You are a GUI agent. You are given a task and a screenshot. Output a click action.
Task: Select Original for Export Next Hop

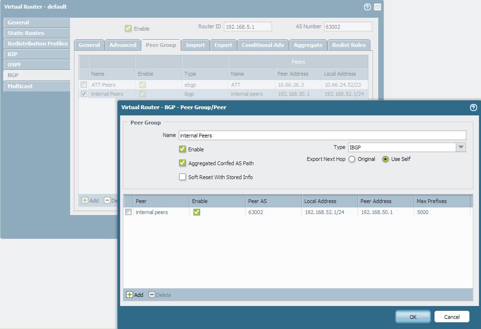pyautogui.click(x=352, y=159)
